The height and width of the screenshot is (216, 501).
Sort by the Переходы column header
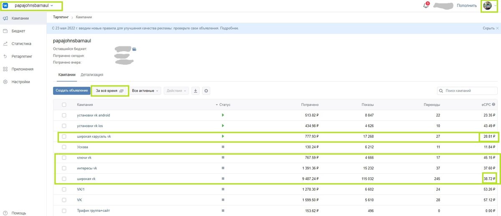(x=432, y=104)
